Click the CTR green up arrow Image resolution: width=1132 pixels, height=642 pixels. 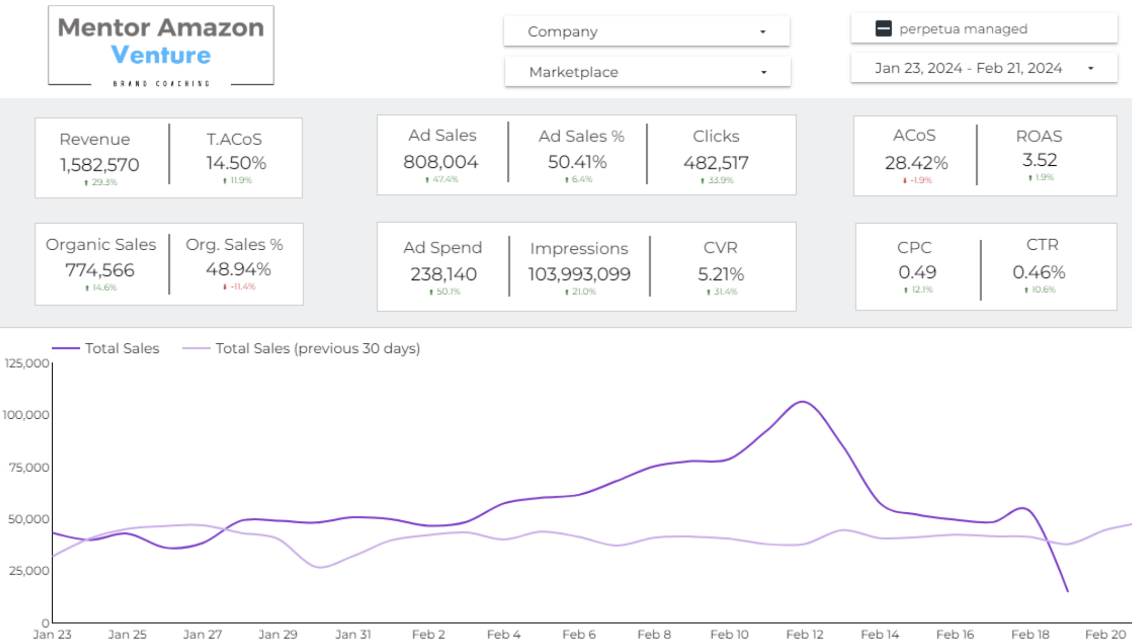pyautogui.click(x=1026, y=290)
